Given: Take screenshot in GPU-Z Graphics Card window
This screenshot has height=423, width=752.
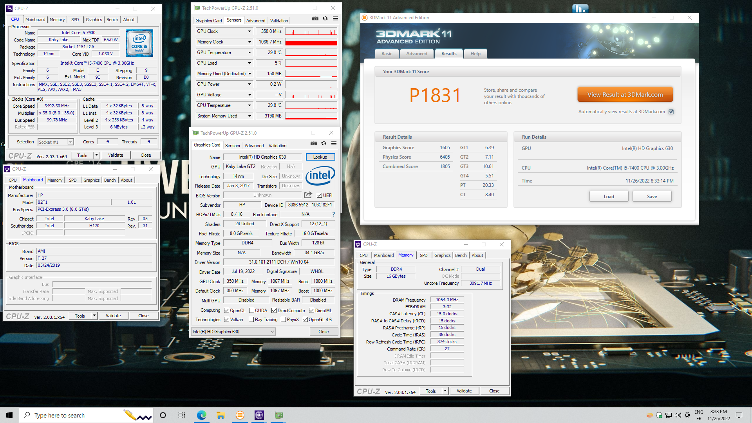Looking at the screenshot, I should 313,143.
